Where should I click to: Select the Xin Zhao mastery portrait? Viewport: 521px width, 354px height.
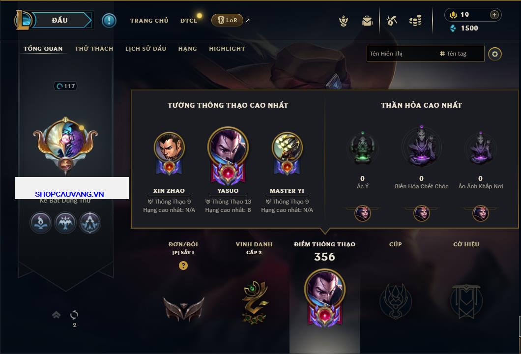[x=169, y=154]
